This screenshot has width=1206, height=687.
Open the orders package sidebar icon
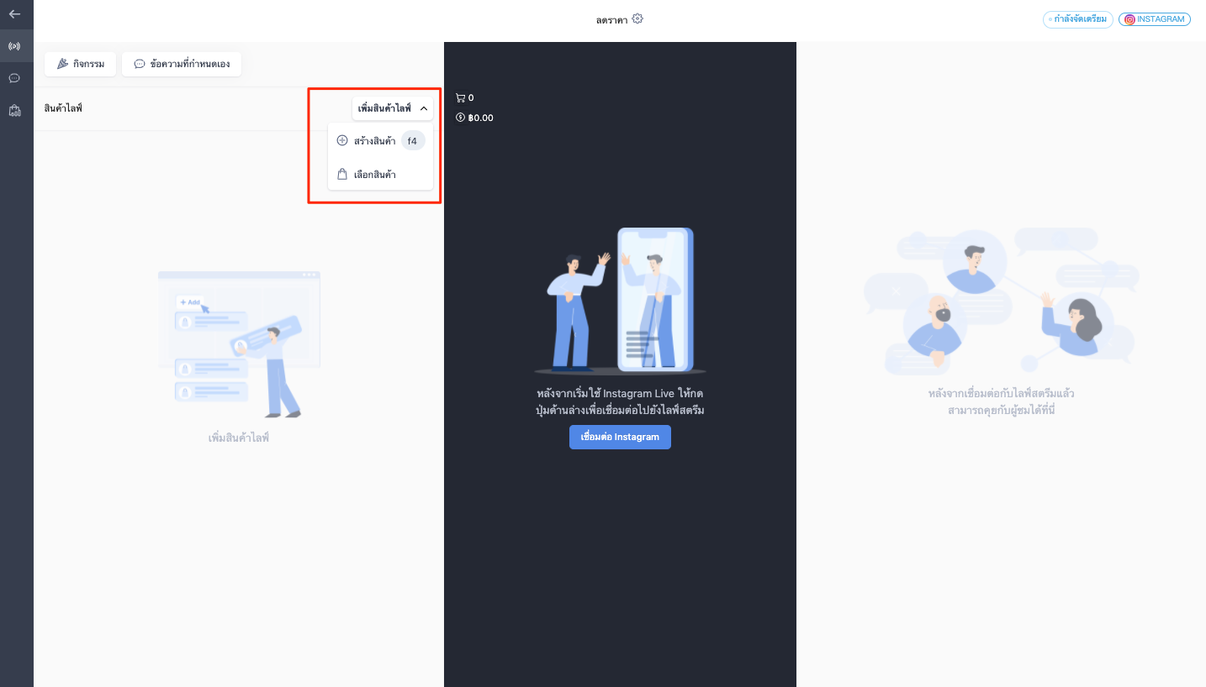tap(14, 110)
